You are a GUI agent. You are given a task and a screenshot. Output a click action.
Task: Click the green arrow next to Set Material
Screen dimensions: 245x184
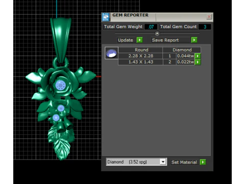(203, 162)
